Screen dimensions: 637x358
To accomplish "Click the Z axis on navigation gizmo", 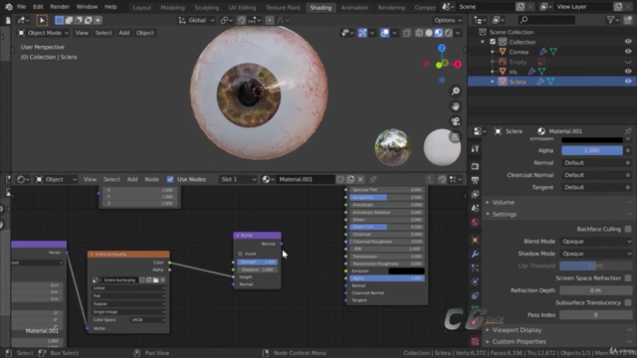I will [442, 49].
